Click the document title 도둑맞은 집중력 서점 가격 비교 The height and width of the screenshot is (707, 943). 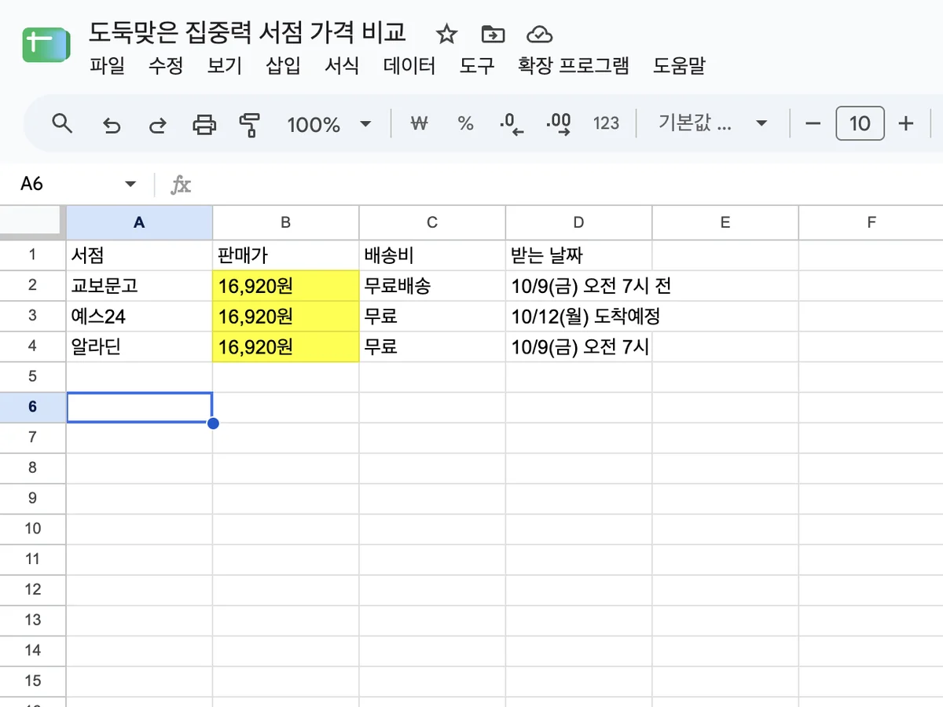[x=248, y=32]
